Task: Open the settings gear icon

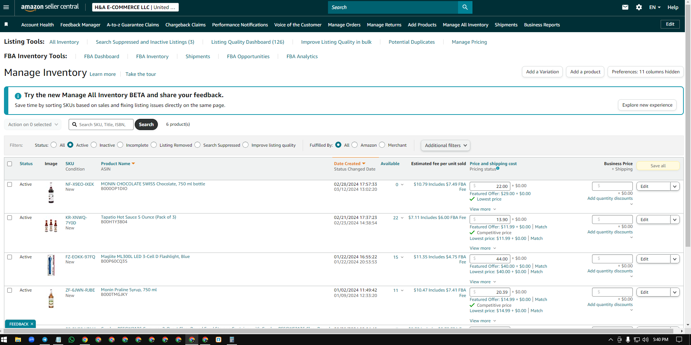Action: pyautogui.click(x=639, y=7)
